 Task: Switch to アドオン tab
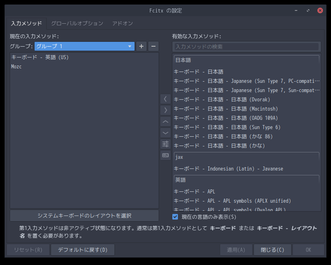[123, 23]
